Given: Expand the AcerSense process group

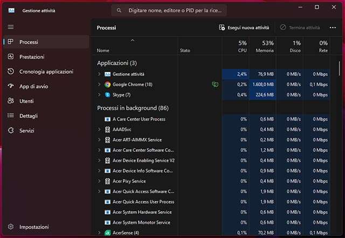Looking at the screenshot, I should [99, 233].
